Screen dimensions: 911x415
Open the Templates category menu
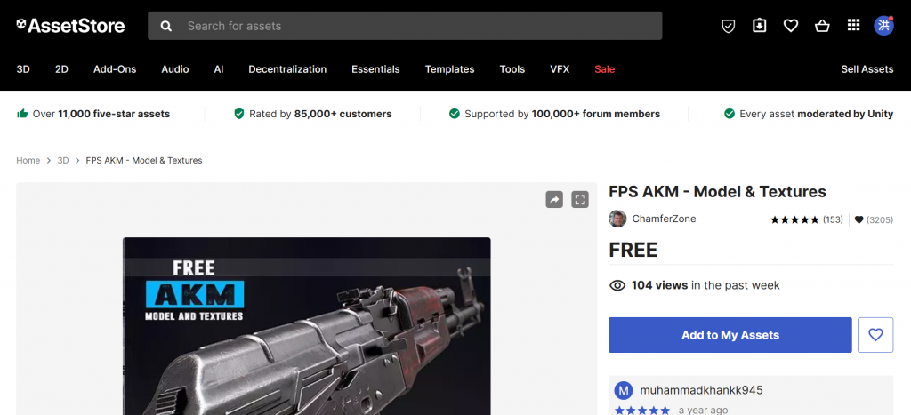(449, 69)
